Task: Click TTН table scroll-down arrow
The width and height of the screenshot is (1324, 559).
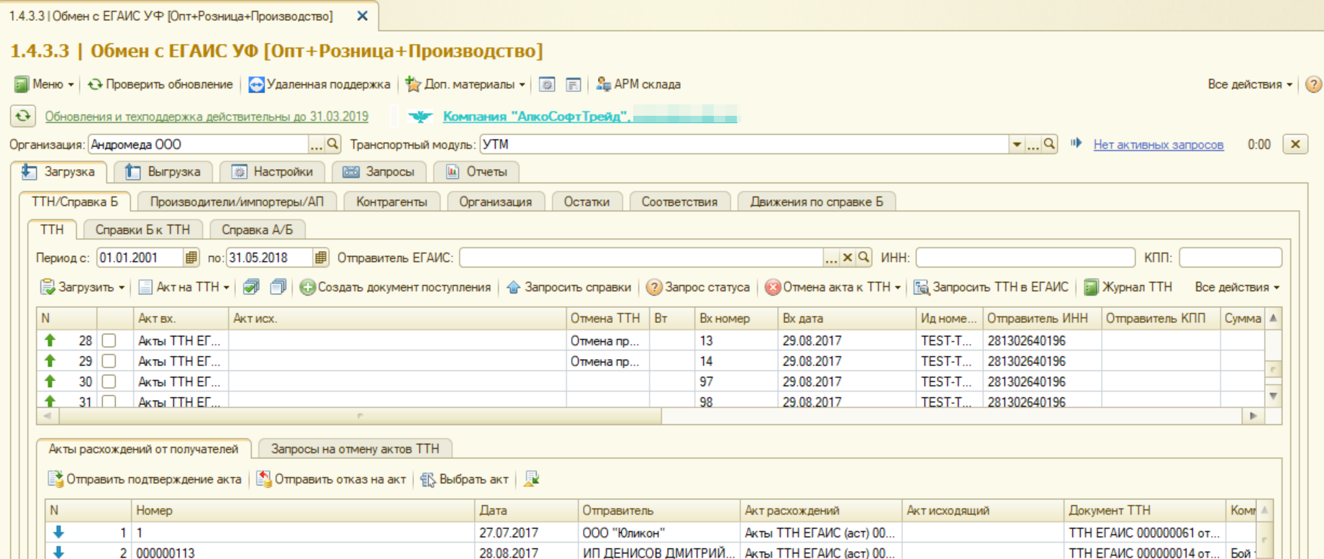Action: click(1274, 396)
